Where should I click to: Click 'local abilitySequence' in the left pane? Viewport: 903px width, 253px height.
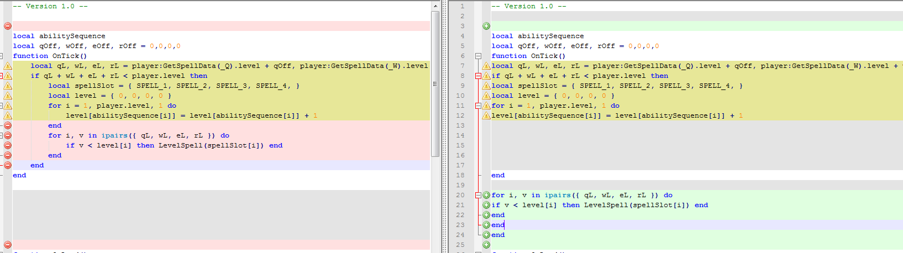pyautogui.click(x=59, y=36)
